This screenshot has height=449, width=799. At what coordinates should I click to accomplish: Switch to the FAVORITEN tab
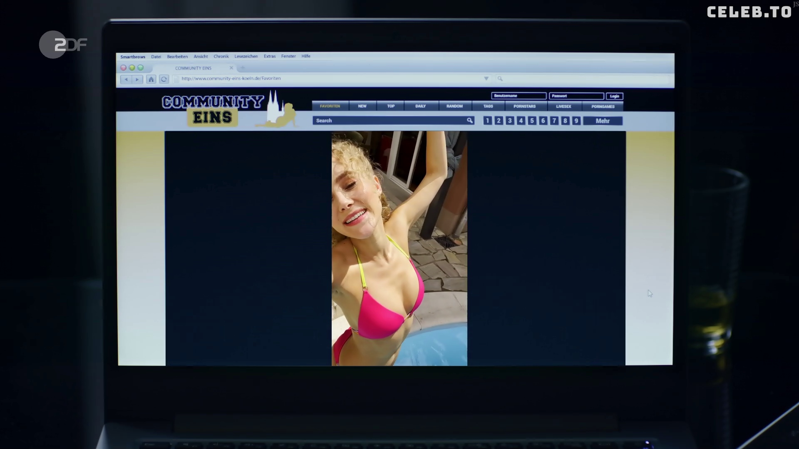point(330,106)
